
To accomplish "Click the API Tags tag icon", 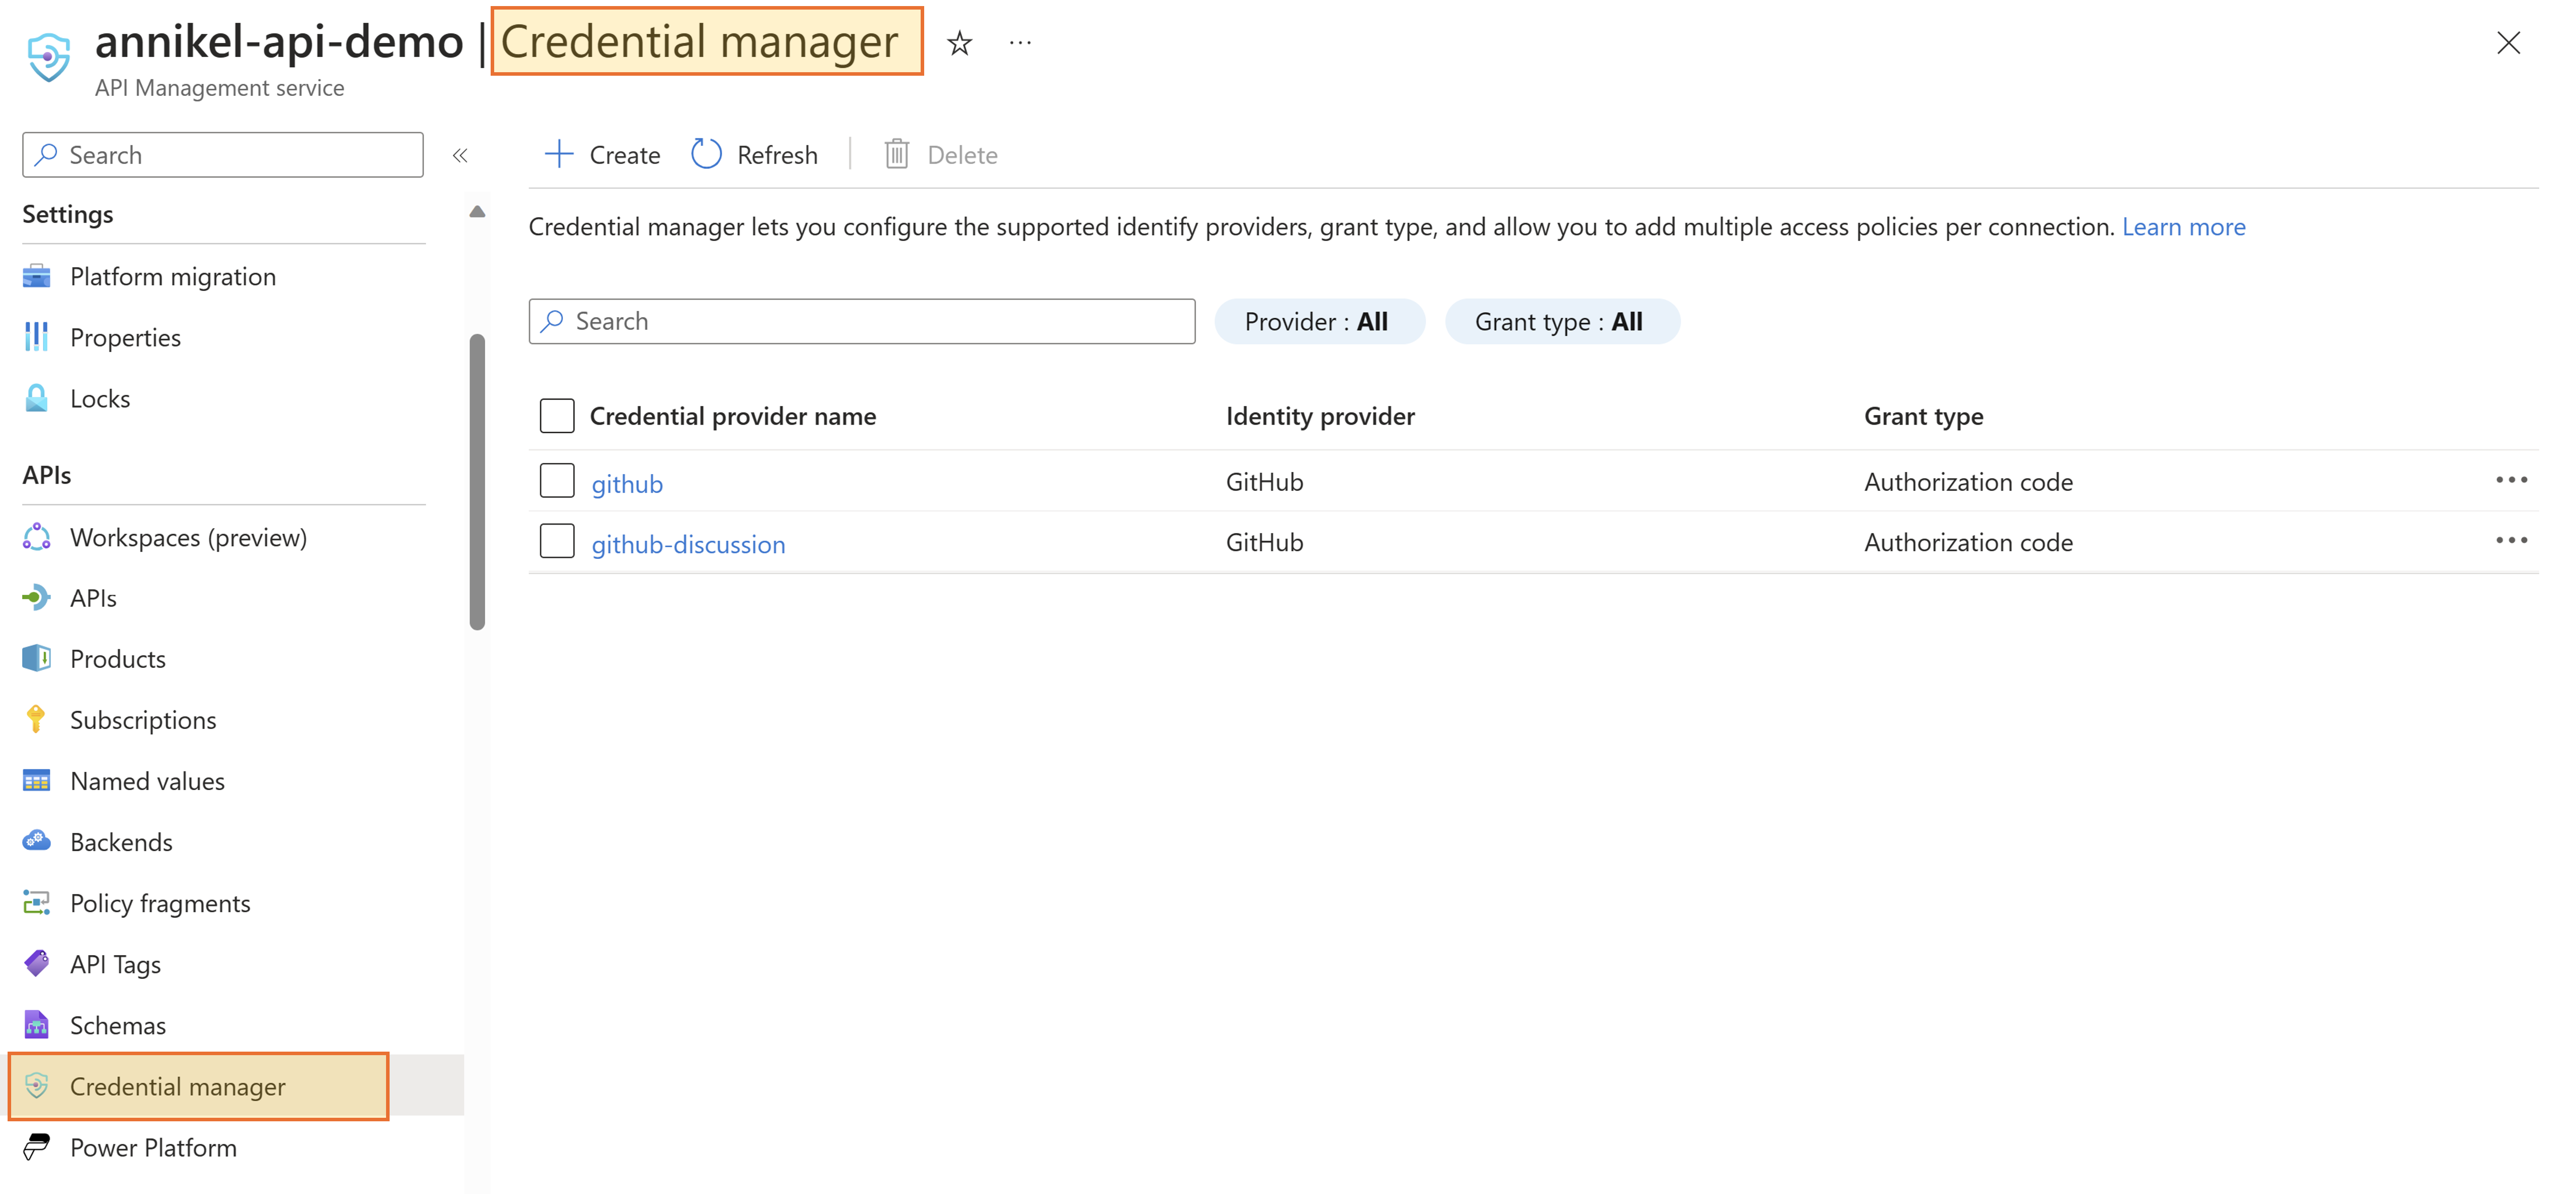I will [x=37, y=963].
